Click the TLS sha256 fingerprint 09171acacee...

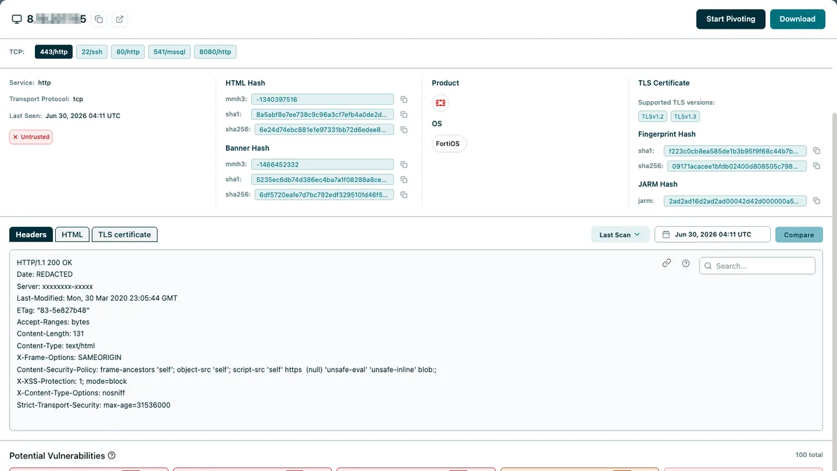click(736, 166)
